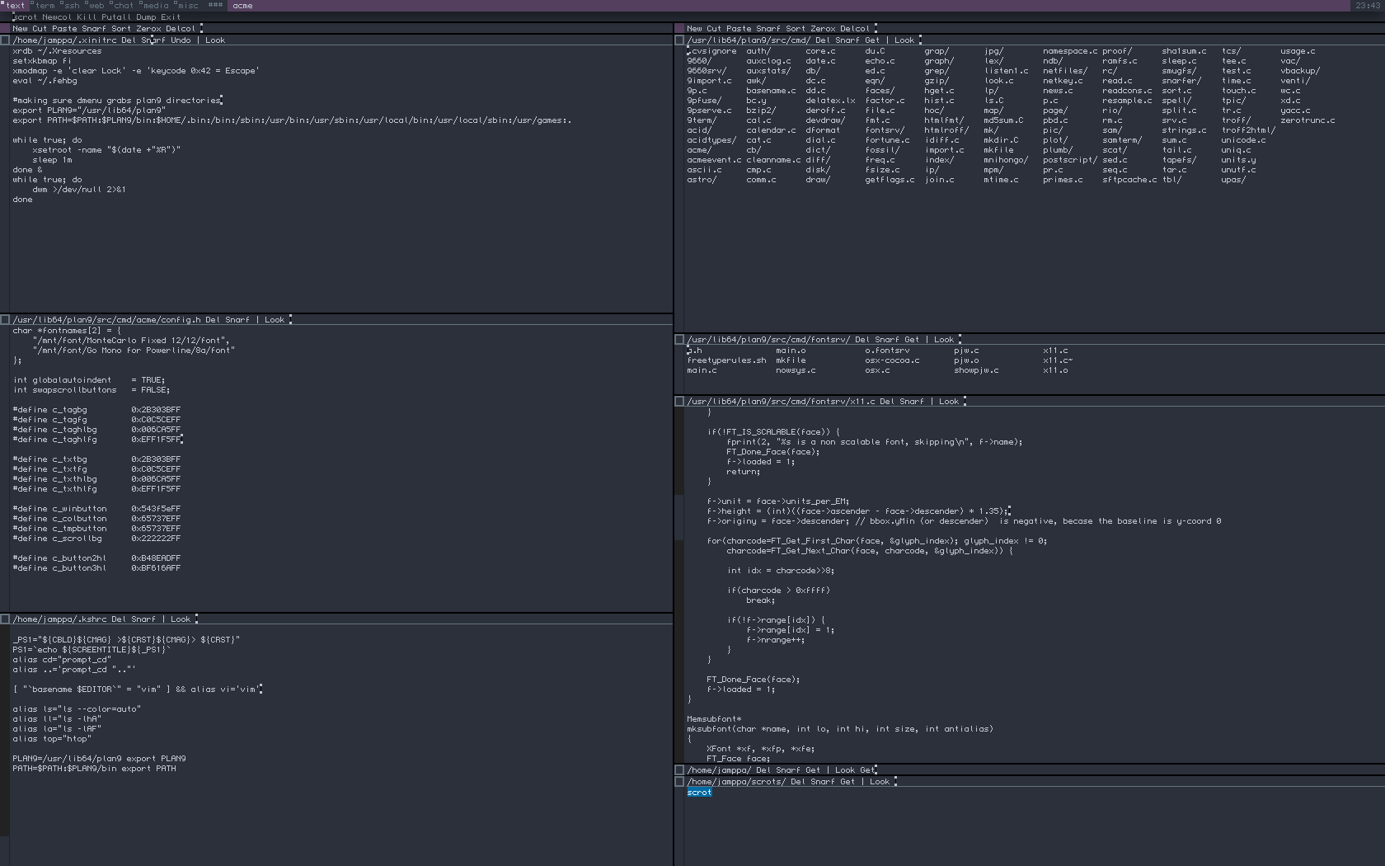
Task: Click Putall in the acme top tag
Action: [116, 16]
